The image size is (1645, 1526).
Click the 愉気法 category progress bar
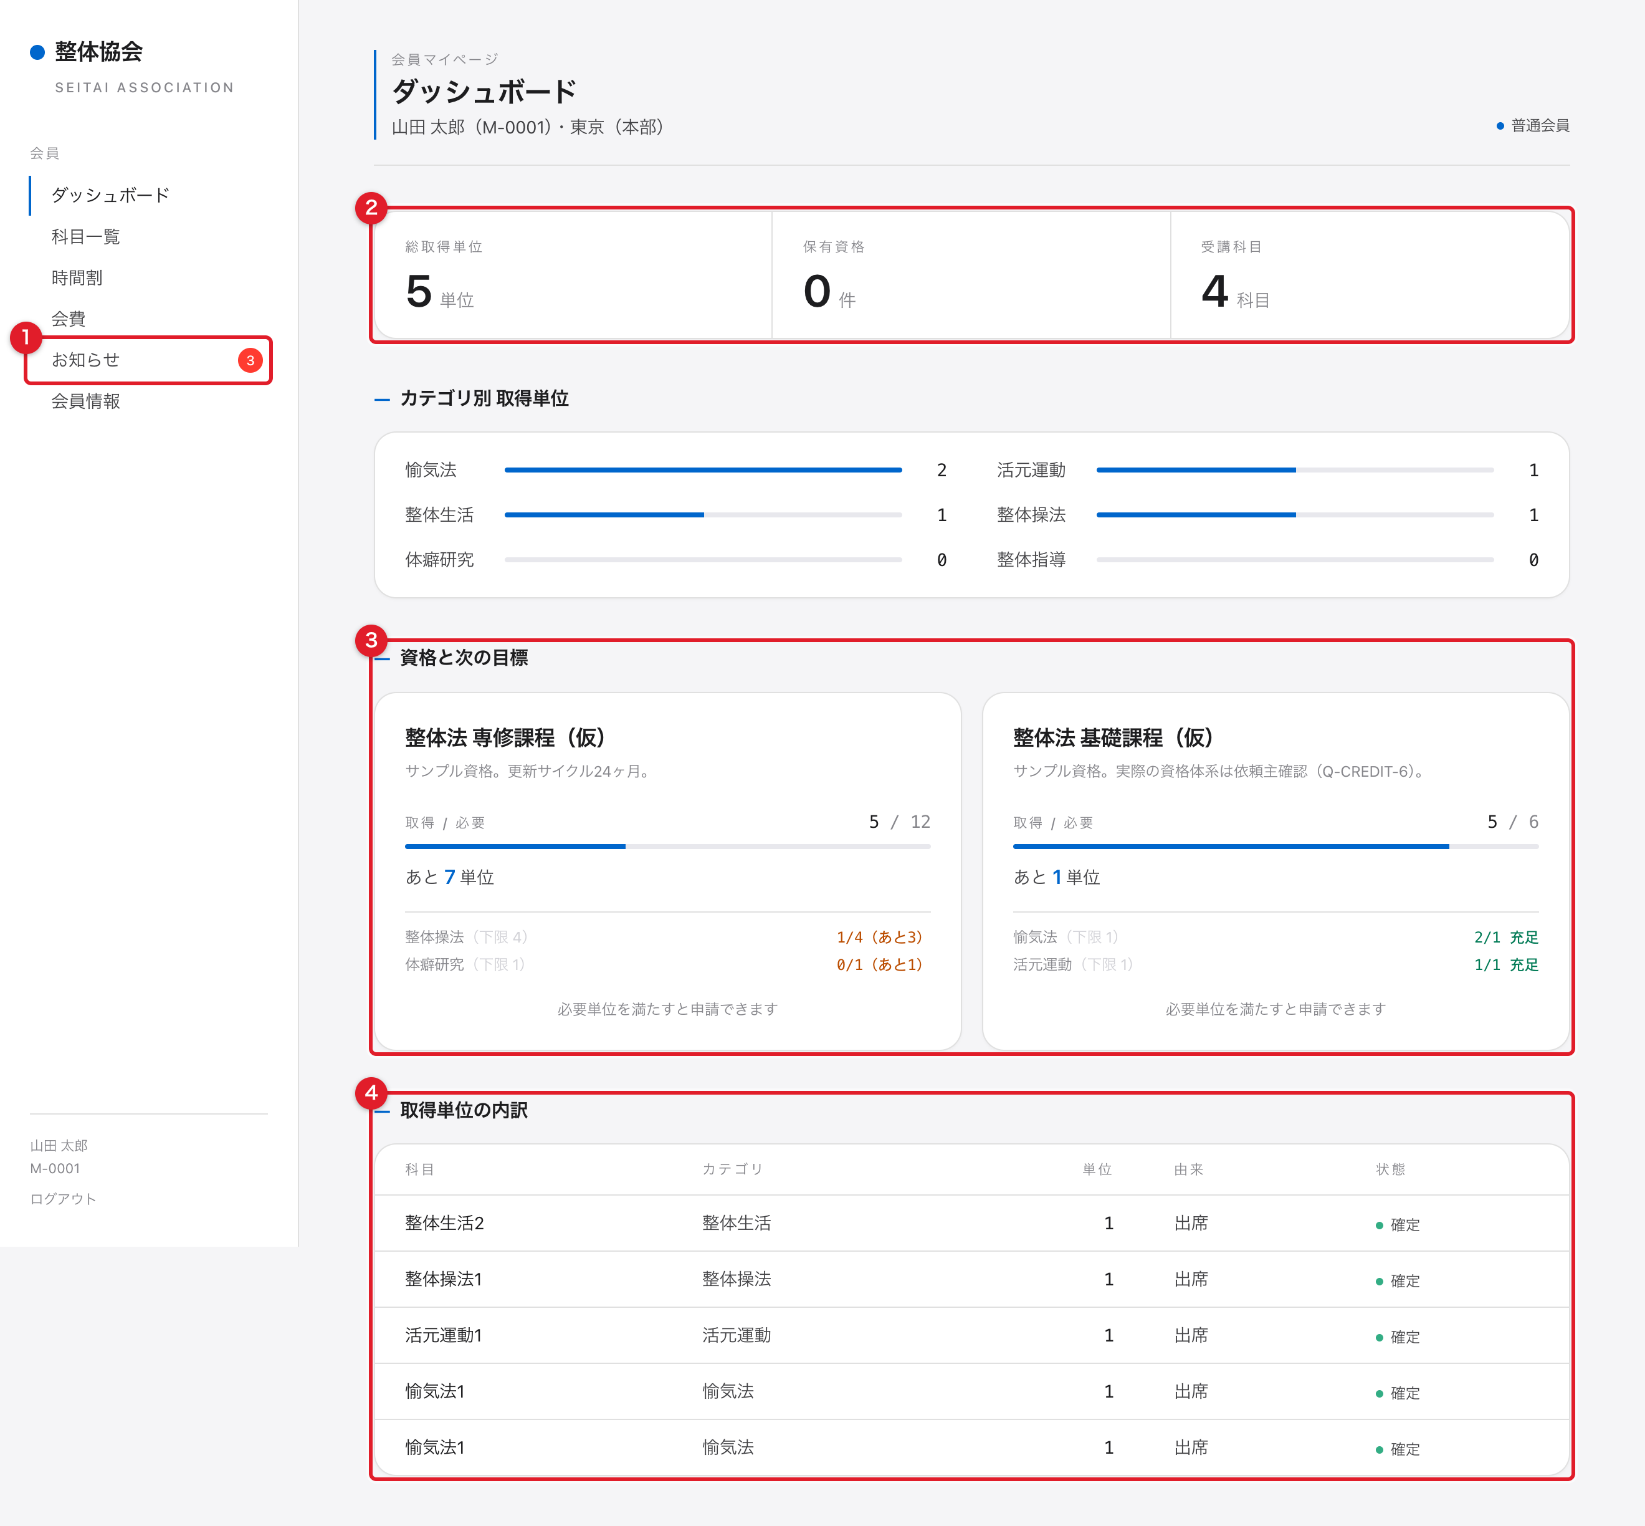pos(702,470)
